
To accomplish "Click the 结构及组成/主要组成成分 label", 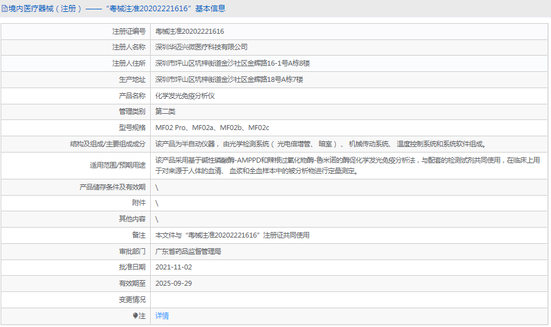I will [108, 144].
